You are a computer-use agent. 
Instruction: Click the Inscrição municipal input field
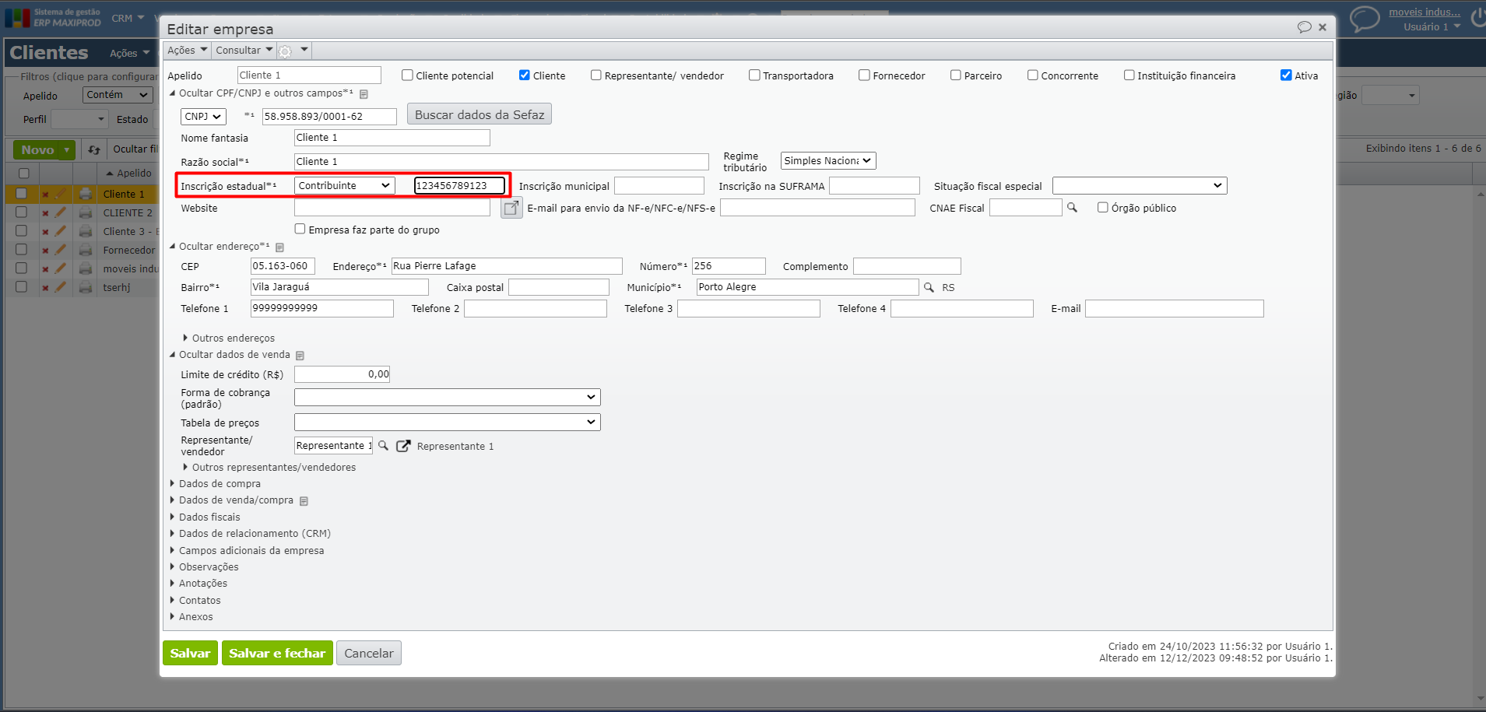tap(659, 186)
